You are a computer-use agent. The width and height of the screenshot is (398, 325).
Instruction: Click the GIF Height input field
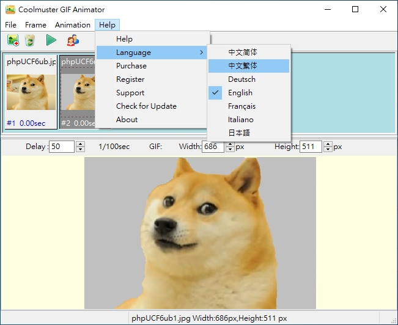pyautogui.click(x=311, y=147)
